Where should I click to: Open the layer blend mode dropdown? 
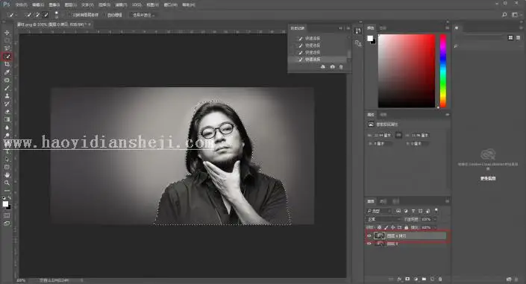(383, 219)
